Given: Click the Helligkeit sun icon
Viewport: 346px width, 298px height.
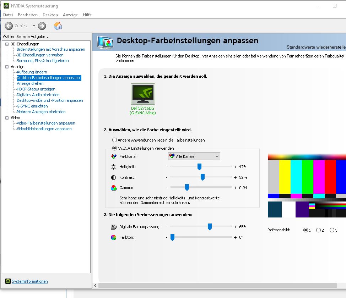Looking at the screenshot, I should 113,167.
